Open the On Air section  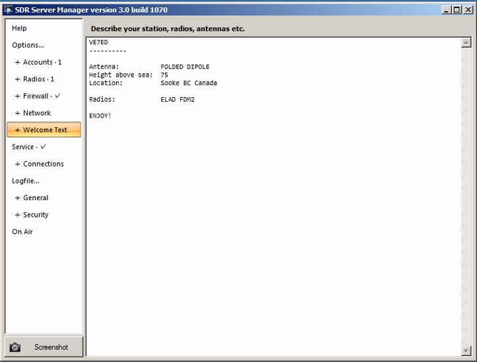click(22, 232)
